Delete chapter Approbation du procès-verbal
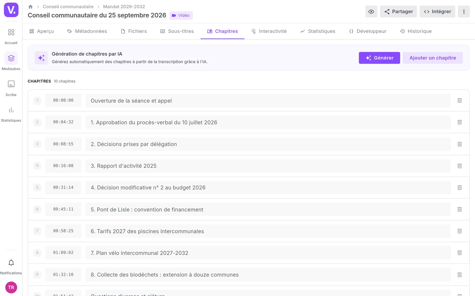This screenshot has width=475, height=296. click(x=460, y=122)
